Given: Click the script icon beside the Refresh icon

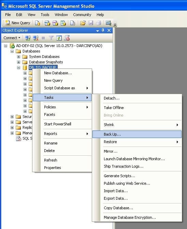Looking at the screenshot, I should pos(67,38).
